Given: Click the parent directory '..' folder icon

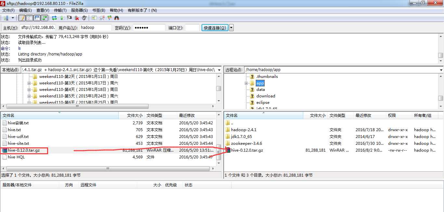Looking at the screenshot, I should pos(228,123).
